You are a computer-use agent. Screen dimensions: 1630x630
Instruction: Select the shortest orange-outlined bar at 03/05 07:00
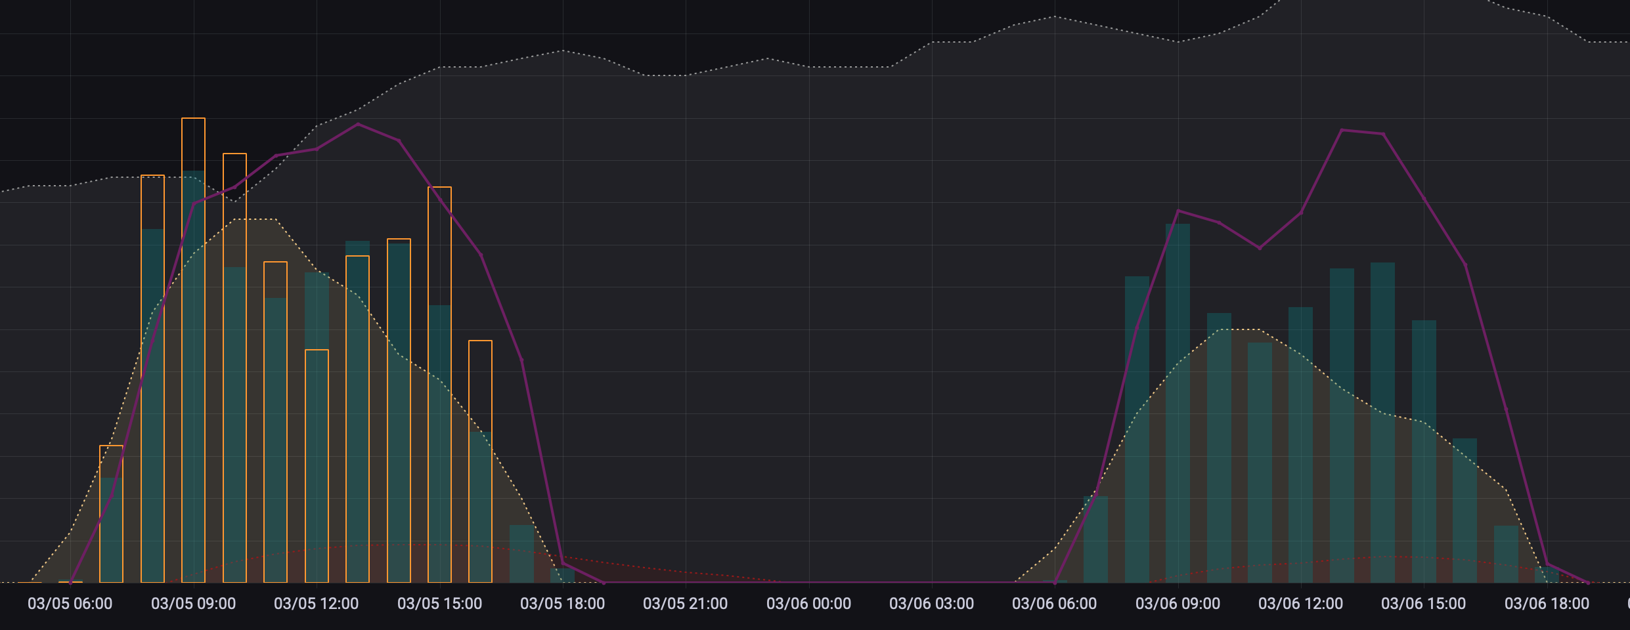pyautogui.click(x=111, y=513)
